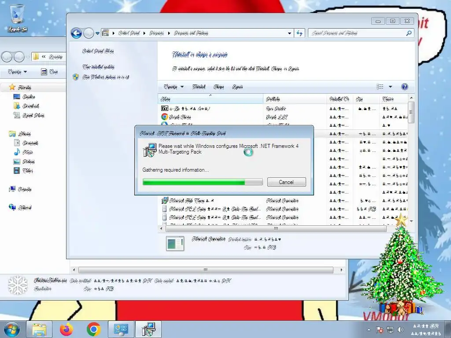Click the Programs breadcrumb in address bar

(156, 33)
